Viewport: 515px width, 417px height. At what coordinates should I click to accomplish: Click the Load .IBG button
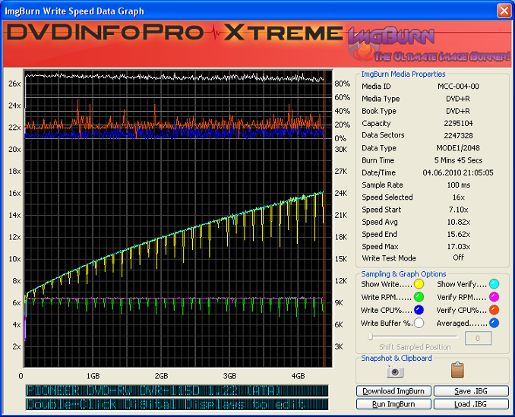(x=471, y=404)
